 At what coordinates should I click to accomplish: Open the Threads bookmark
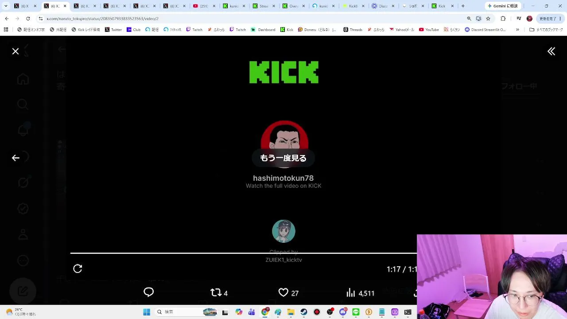pyautogui.click(x=352, y=30)
